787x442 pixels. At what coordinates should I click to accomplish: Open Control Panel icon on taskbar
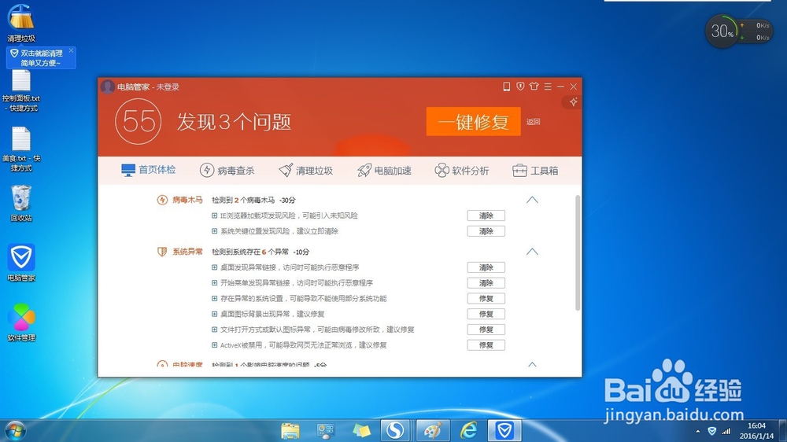[325, 431]
